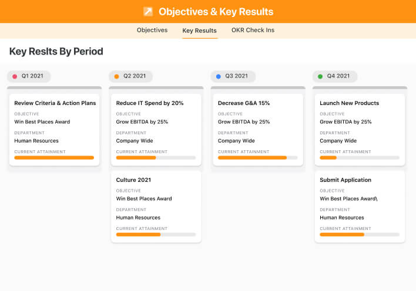The height and width of the screenshot is (291, 416).
Task: Click attainment bar on Reduce IT Spend
Action: click(x=156, y=157)
